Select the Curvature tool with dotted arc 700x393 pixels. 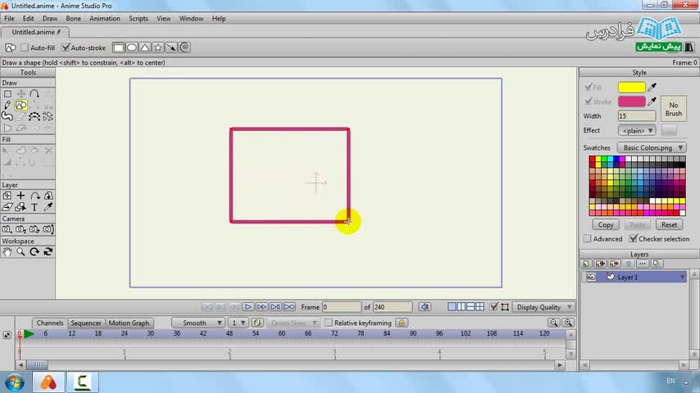click(34, 117)
